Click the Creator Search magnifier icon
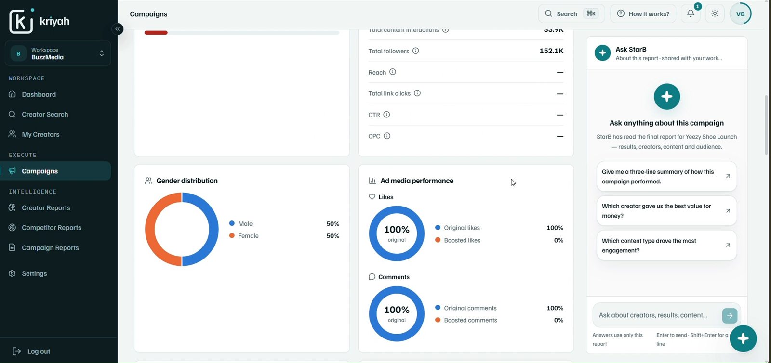The image size is (771, 363). pos(13,114)
